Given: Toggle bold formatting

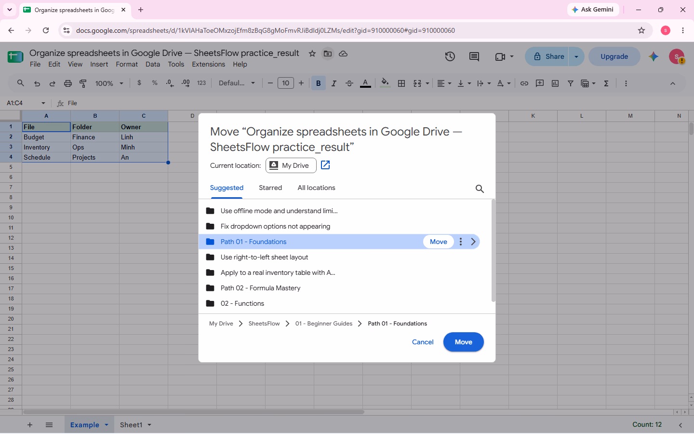Looking at the screenshot, I should (x=318, y=83).
